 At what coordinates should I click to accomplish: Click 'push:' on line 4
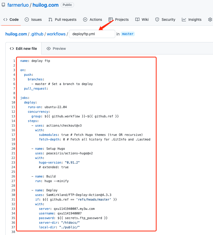pos(29,75)
